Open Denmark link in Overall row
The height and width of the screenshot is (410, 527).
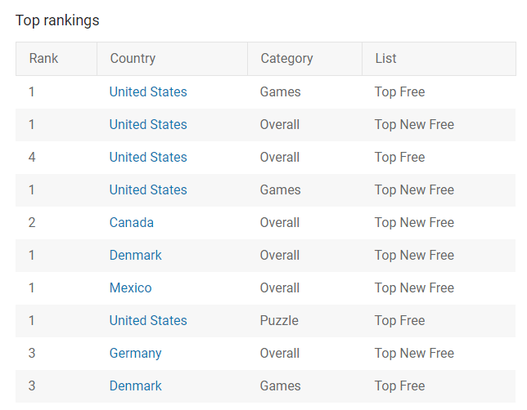tap(136, 256)
